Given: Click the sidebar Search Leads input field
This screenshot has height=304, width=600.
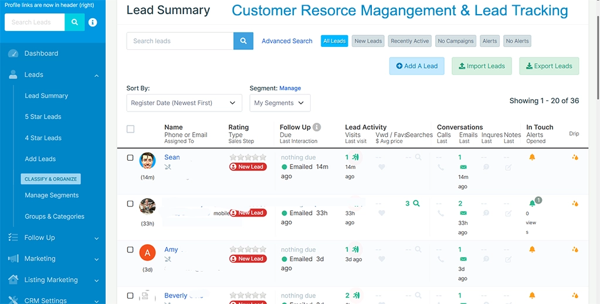Looking at the screenshot, I should point(35,22).
